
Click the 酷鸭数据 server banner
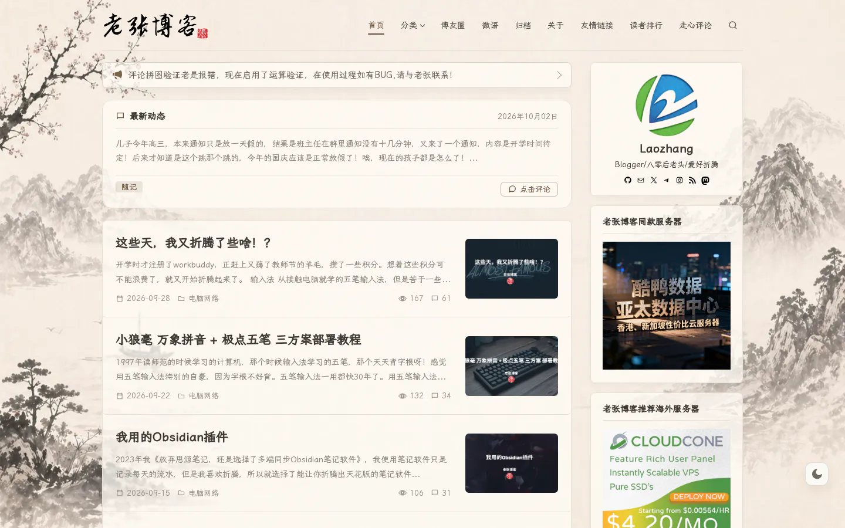tap(667, 306)
